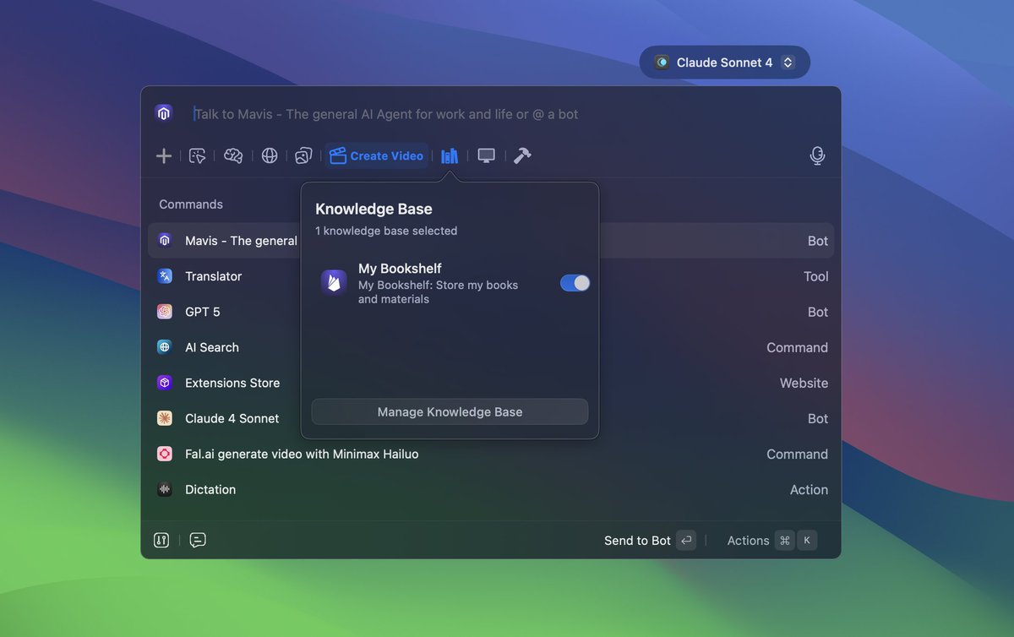Select the Translator tool command
Screen dimensions: 1014x637
click(213, 276)
